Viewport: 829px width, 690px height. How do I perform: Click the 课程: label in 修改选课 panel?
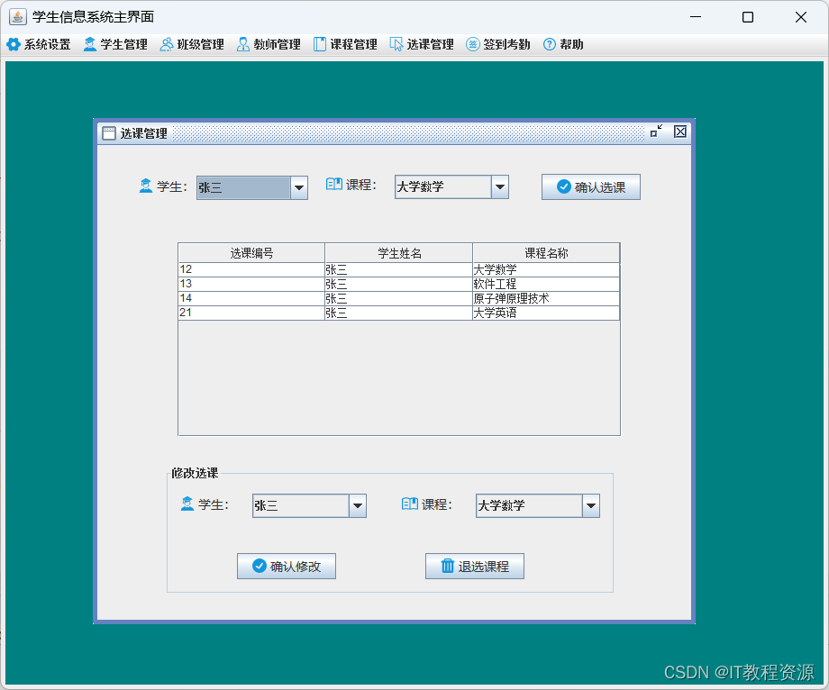(x=437, y=504)
